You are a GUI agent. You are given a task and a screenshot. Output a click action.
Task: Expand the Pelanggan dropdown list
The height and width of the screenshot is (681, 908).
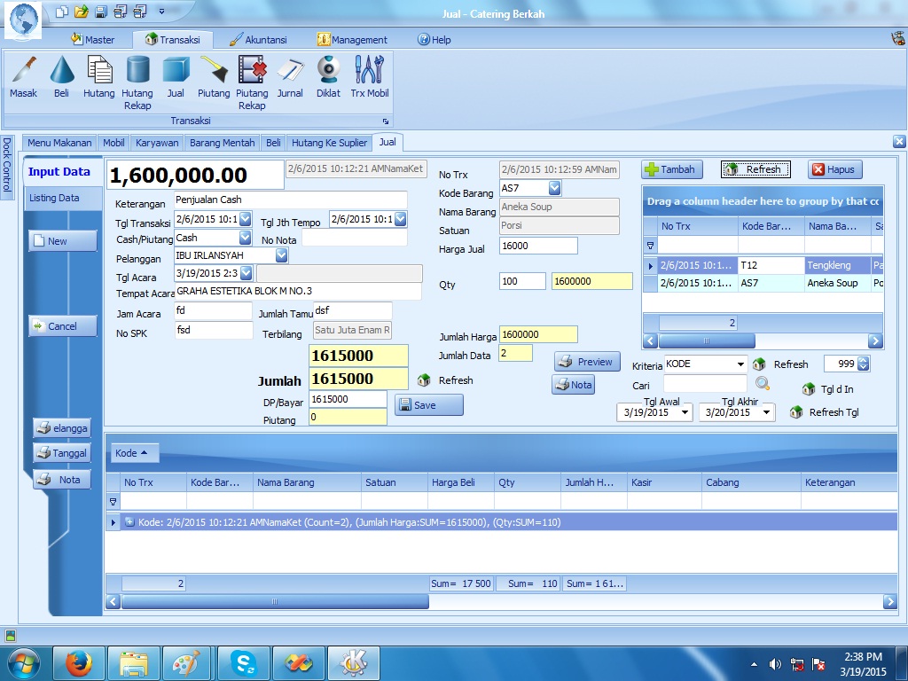tap(281, 255)
